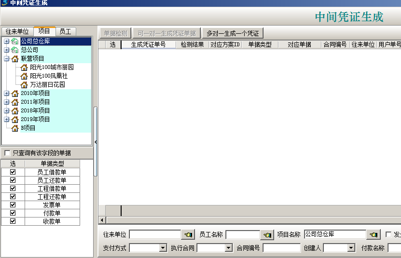The width and height of the screenshot is (401, 258).
Task: Click lookup icon next to 往来单位 field
Action: click(188, 235)
